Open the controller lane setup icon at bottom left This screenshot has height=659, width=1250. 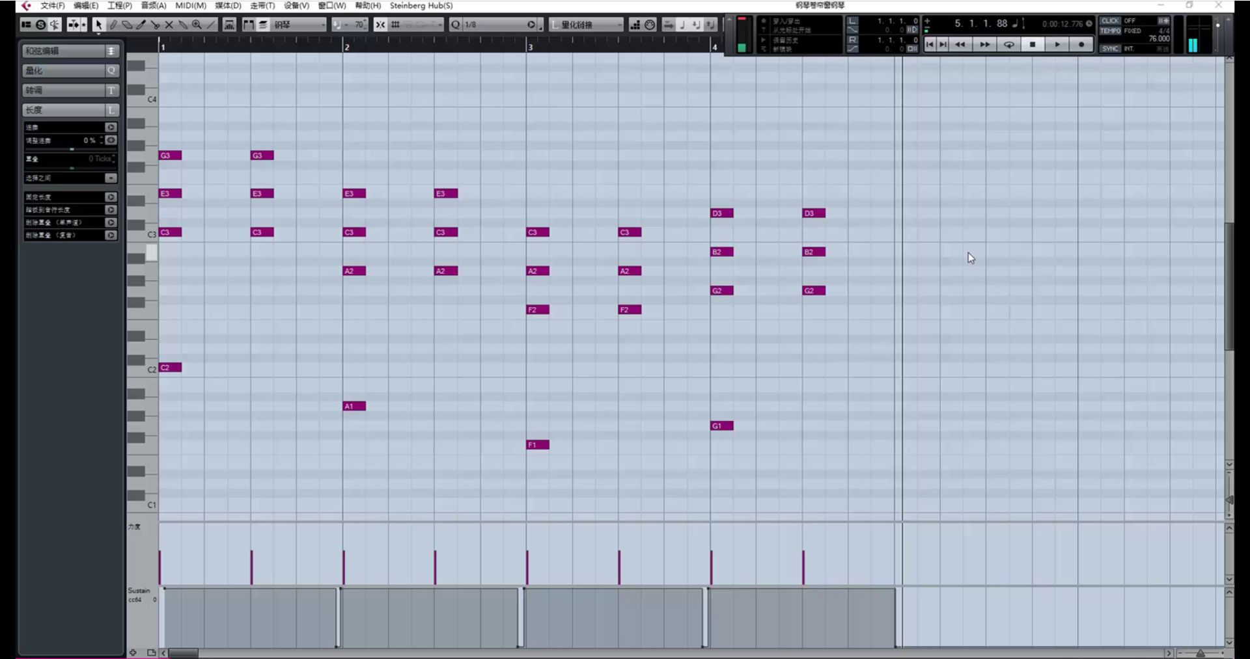click(x=133, y=652)
